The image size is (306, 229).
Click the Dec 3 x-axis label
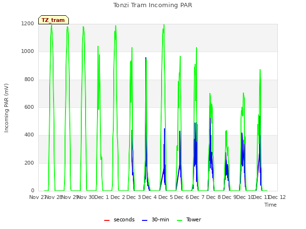click(x=134, y=197)
